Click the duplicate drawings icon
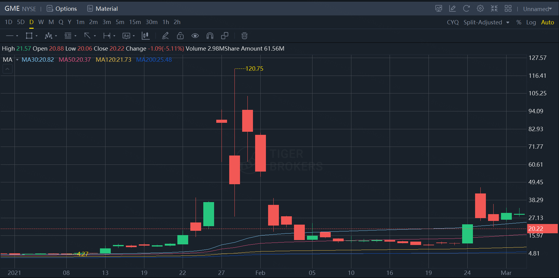This screenshot has width=559, height=278. click(x=225, y=36)
